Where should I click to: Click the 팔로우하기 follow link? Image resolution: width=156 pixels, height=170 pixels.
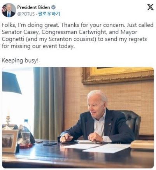[49, 14]
